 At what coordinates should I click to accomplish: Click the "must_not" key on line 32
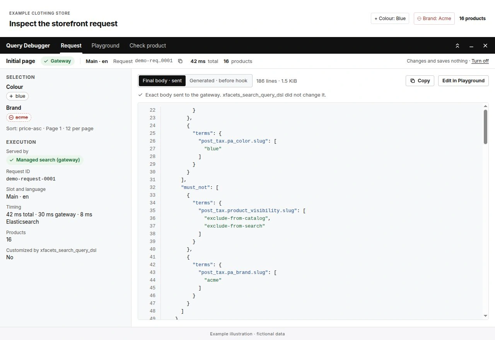click(x=195, y=187)
